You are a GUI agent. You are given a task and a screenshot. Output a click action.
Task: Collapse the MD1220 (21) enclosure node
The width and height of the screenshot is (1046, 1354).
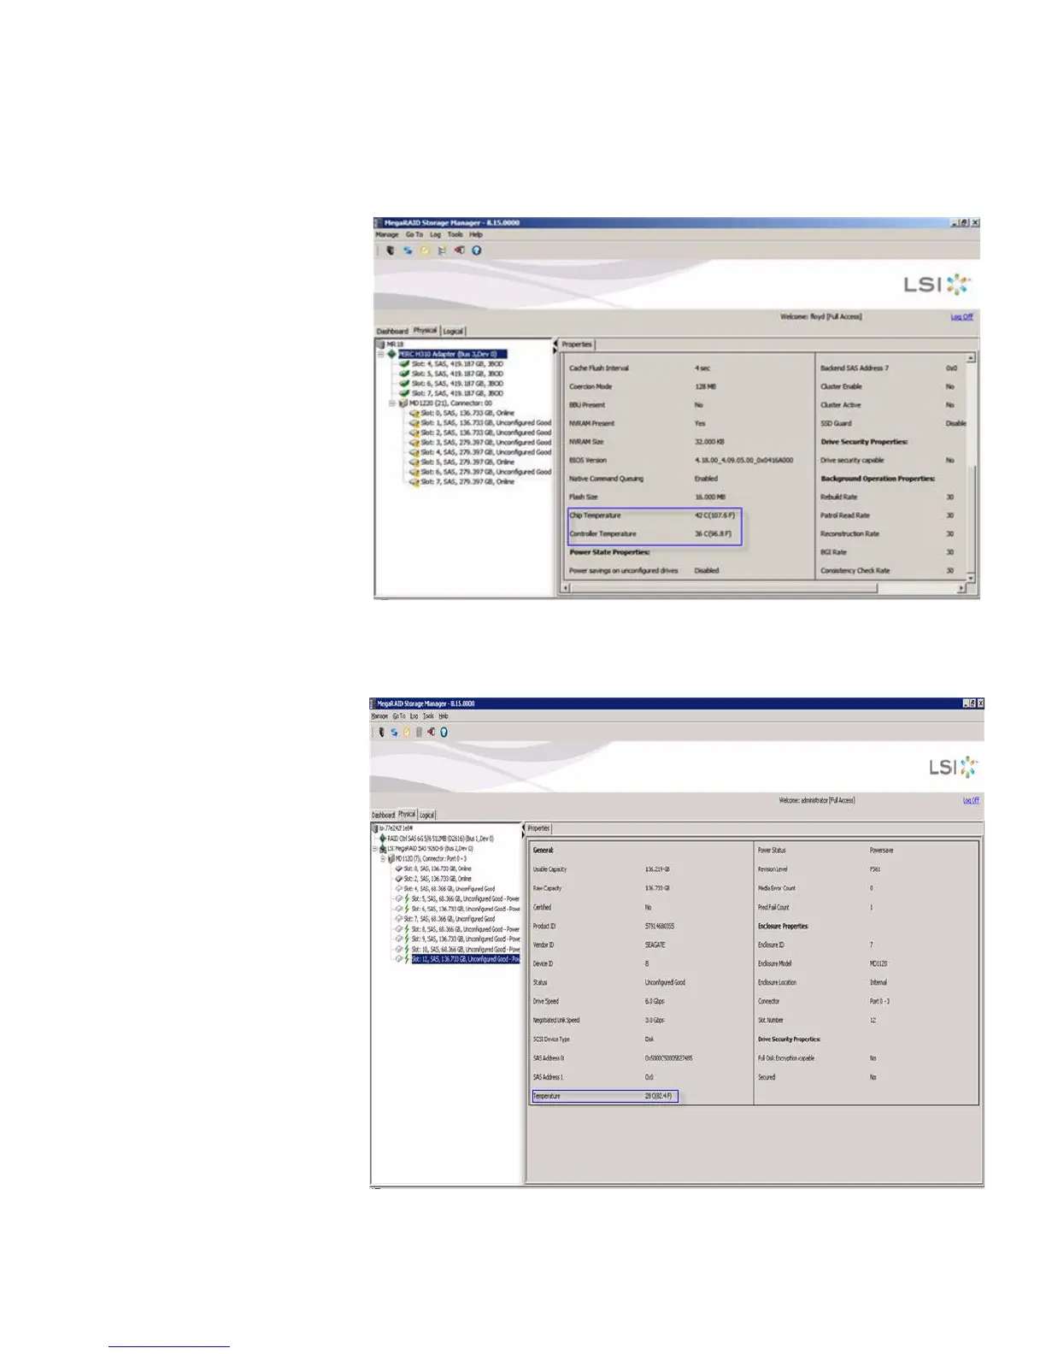[392, 403]
